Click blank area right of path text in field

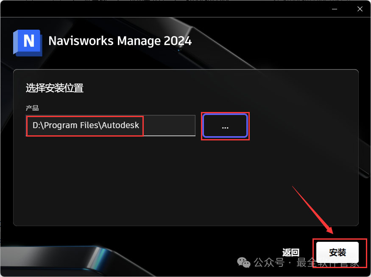pos(169,126)
